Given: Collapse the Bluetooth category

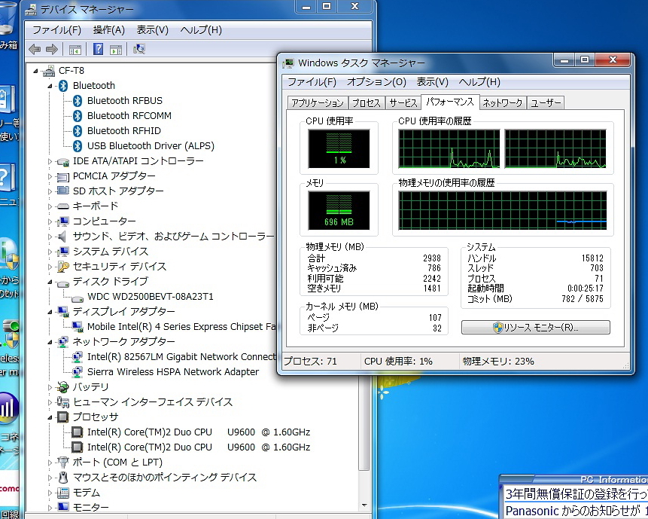Looking at the screenshot, I should pos(50,86).
